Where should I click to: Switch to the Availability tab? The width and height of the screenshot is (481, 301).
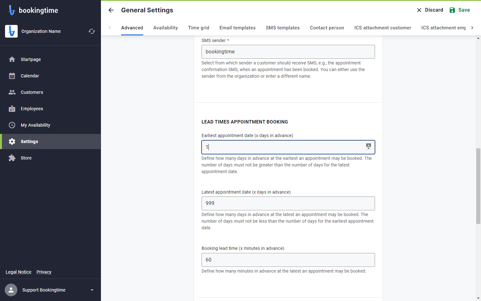[166, 28]
